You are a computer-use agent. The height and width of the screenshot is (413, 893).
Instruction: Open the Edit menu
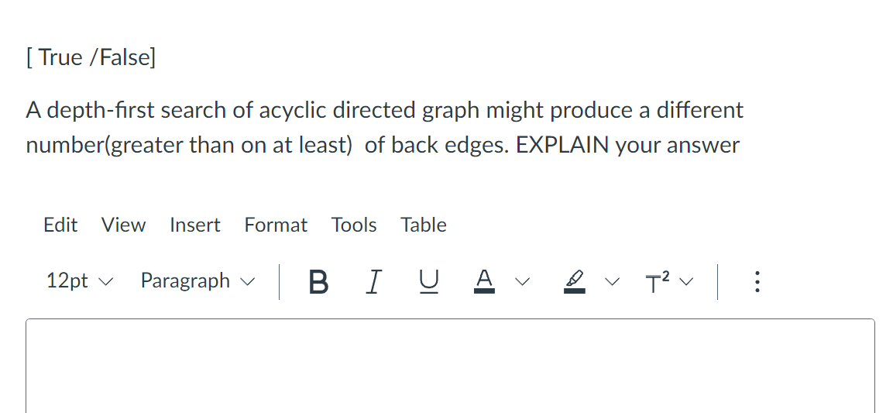[60, 225]
